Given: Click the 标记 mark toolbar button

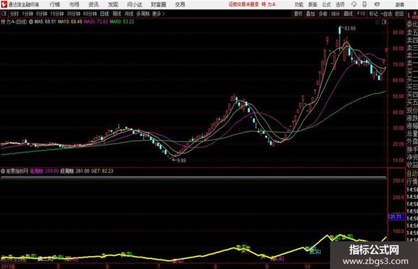Looking at the screenshot, I should pyautogui.click(x=373, y=14).
